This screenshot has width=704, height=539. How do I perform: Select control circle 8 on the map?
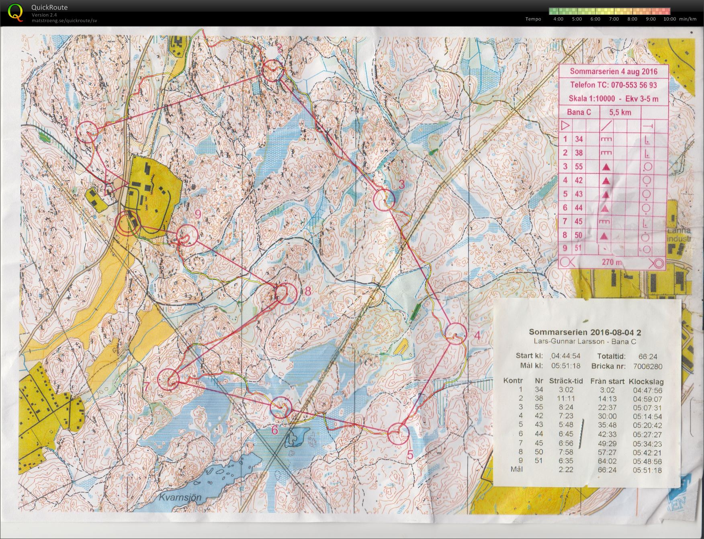287,293
